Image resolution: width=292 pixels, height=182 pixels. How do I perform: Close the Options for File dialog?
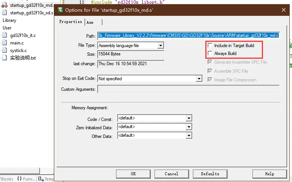click(284, 10)
